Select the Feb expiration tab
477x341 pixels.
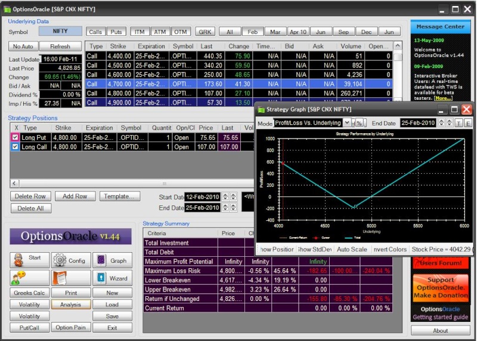point(253,32)
